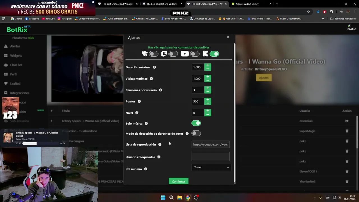
Task: Delete the SuperMagic song request
Action: (347, 131)
